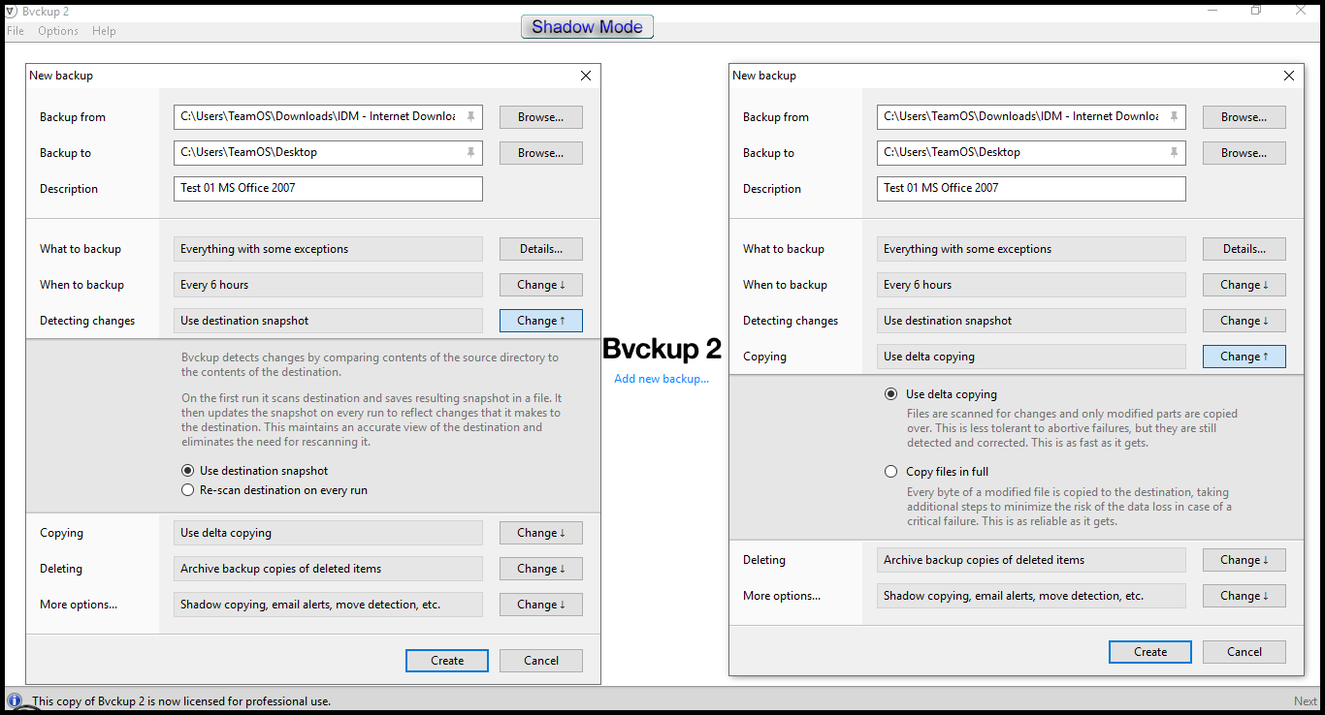Click Create in the left dialog
The width and height of the screenshot is (1325, 715).
tap(447, 661)
